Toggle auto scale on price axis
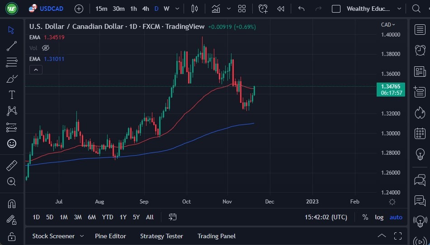This screenshot has height=245, width=430. click(x=396, y=217)
